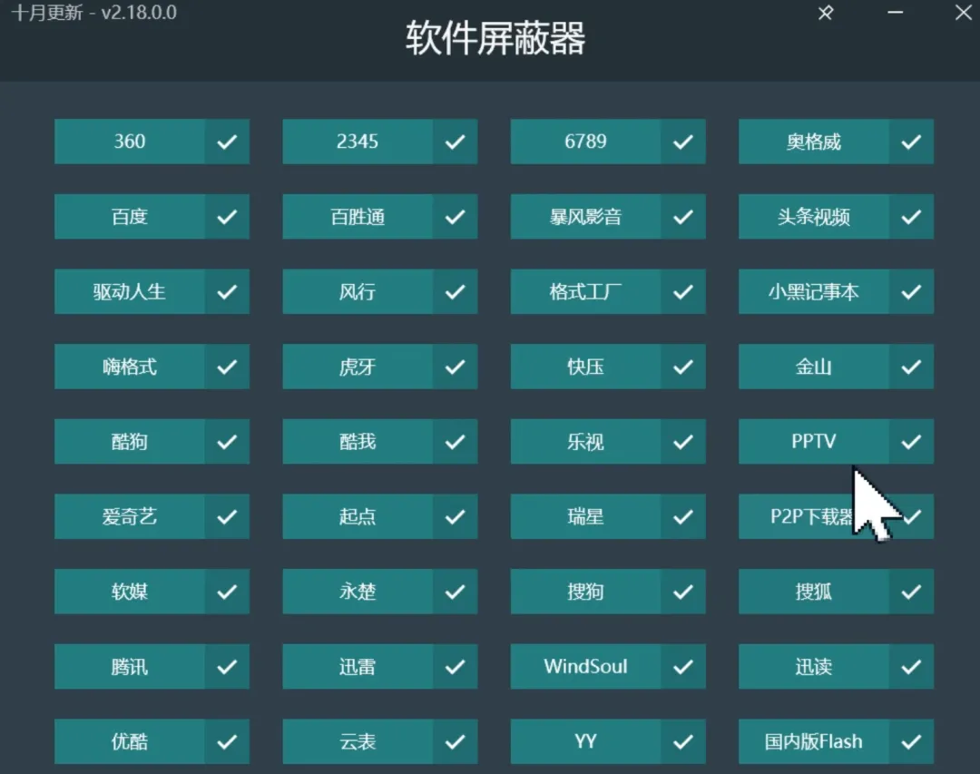Toggle the 暴风影音 checkmark
Screen dimensions: 980x774
[683, 217]
